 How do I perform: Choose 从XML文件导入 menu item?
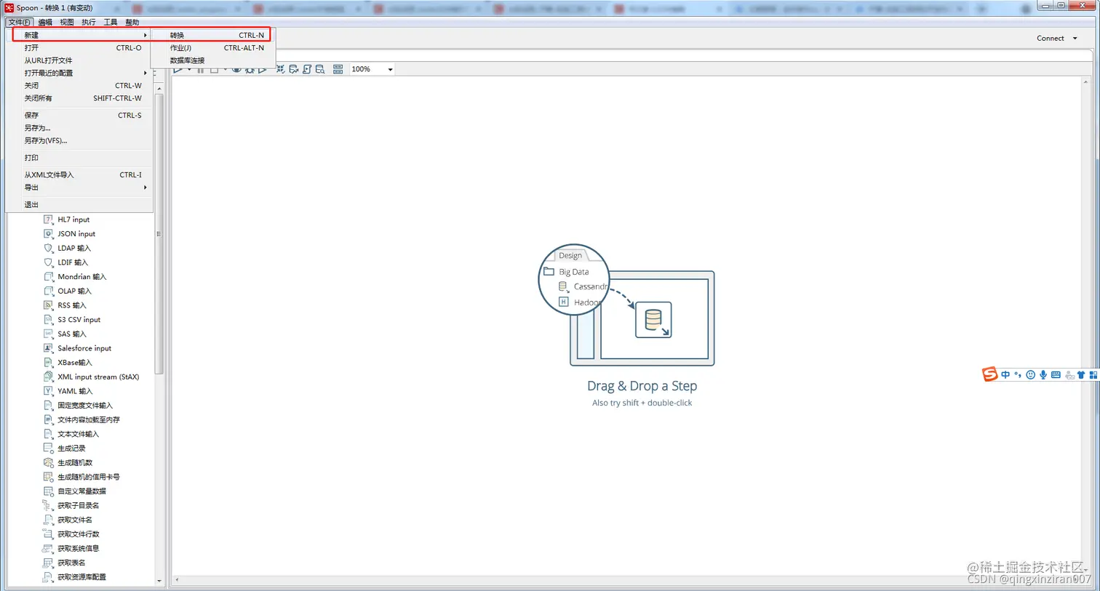79,174
